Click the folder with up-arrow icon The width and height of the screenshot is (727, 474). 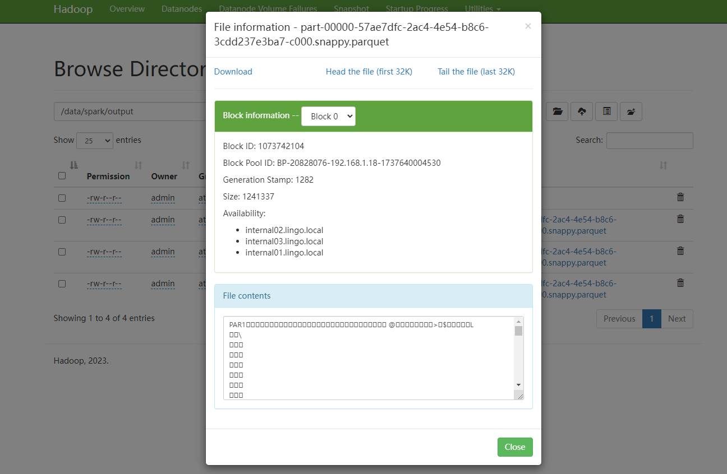tap(631, 111)
